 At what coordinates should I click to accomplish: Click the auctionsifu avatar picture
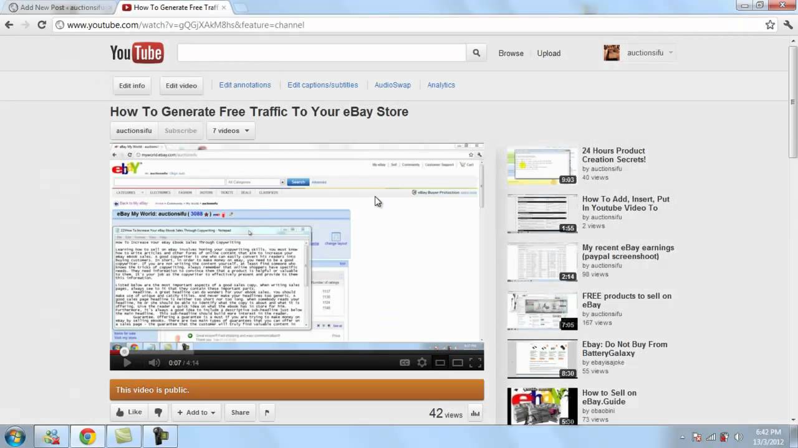pos(612,53)
